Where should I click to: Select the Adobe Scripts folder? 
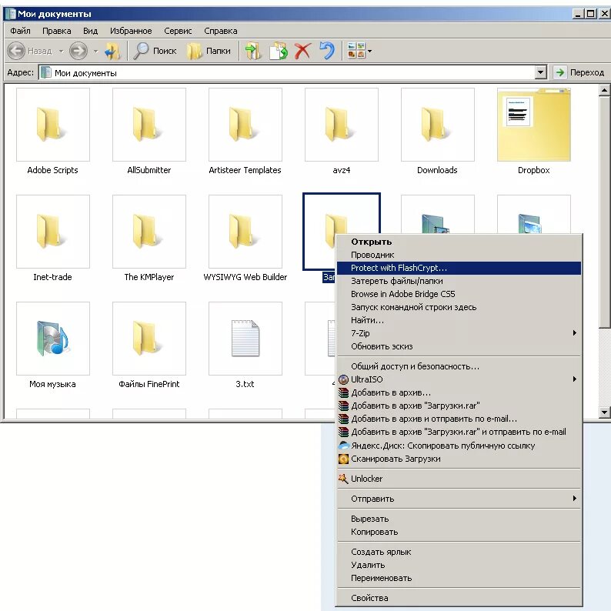[53, 125]
